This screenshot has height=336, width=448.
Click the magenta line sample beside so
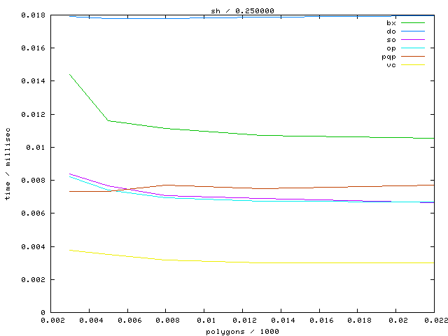point(413,40)
